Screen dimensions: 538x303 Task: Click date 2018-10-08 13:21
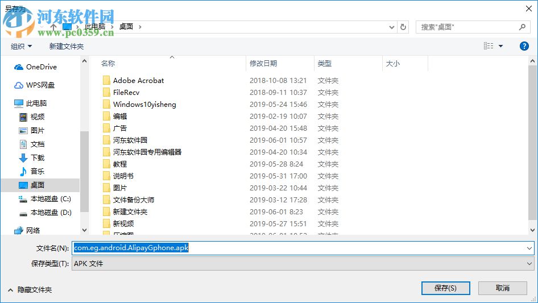[x=278, y=81]
